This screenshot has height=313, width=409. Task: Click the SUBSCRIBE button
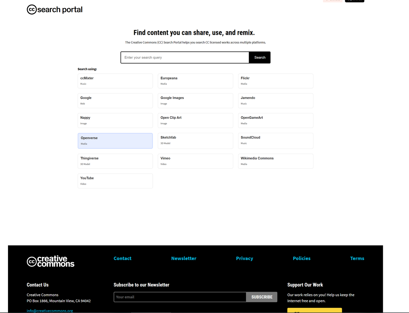click(x=262, y=297)
